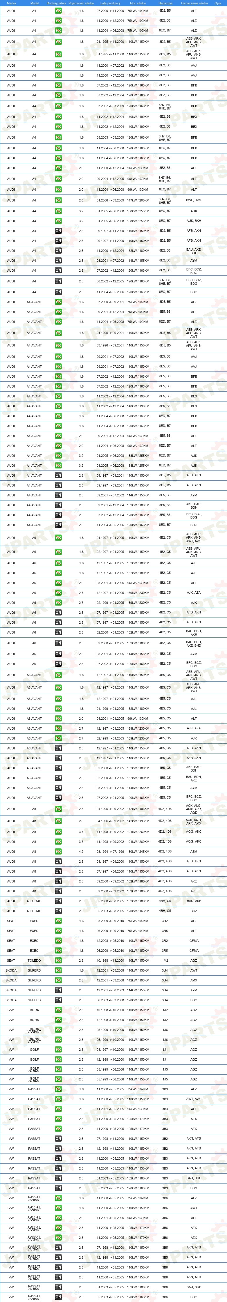This screenshot has height=1302, width=227.
Task: Click the Nadwozie column header
Action: coord(165,3)
